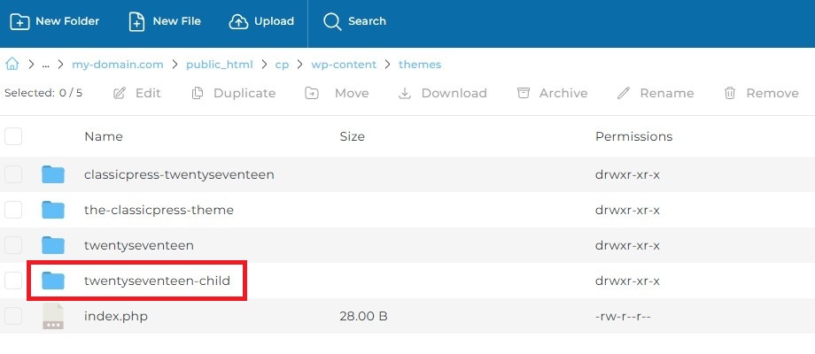Click the Permissions column header

pyautogui.click(x=633, y=136)
